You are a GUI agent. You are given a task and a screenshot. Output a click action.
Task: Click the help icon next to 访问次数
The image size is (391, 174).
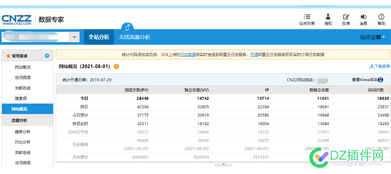click(x=387, y=90)
